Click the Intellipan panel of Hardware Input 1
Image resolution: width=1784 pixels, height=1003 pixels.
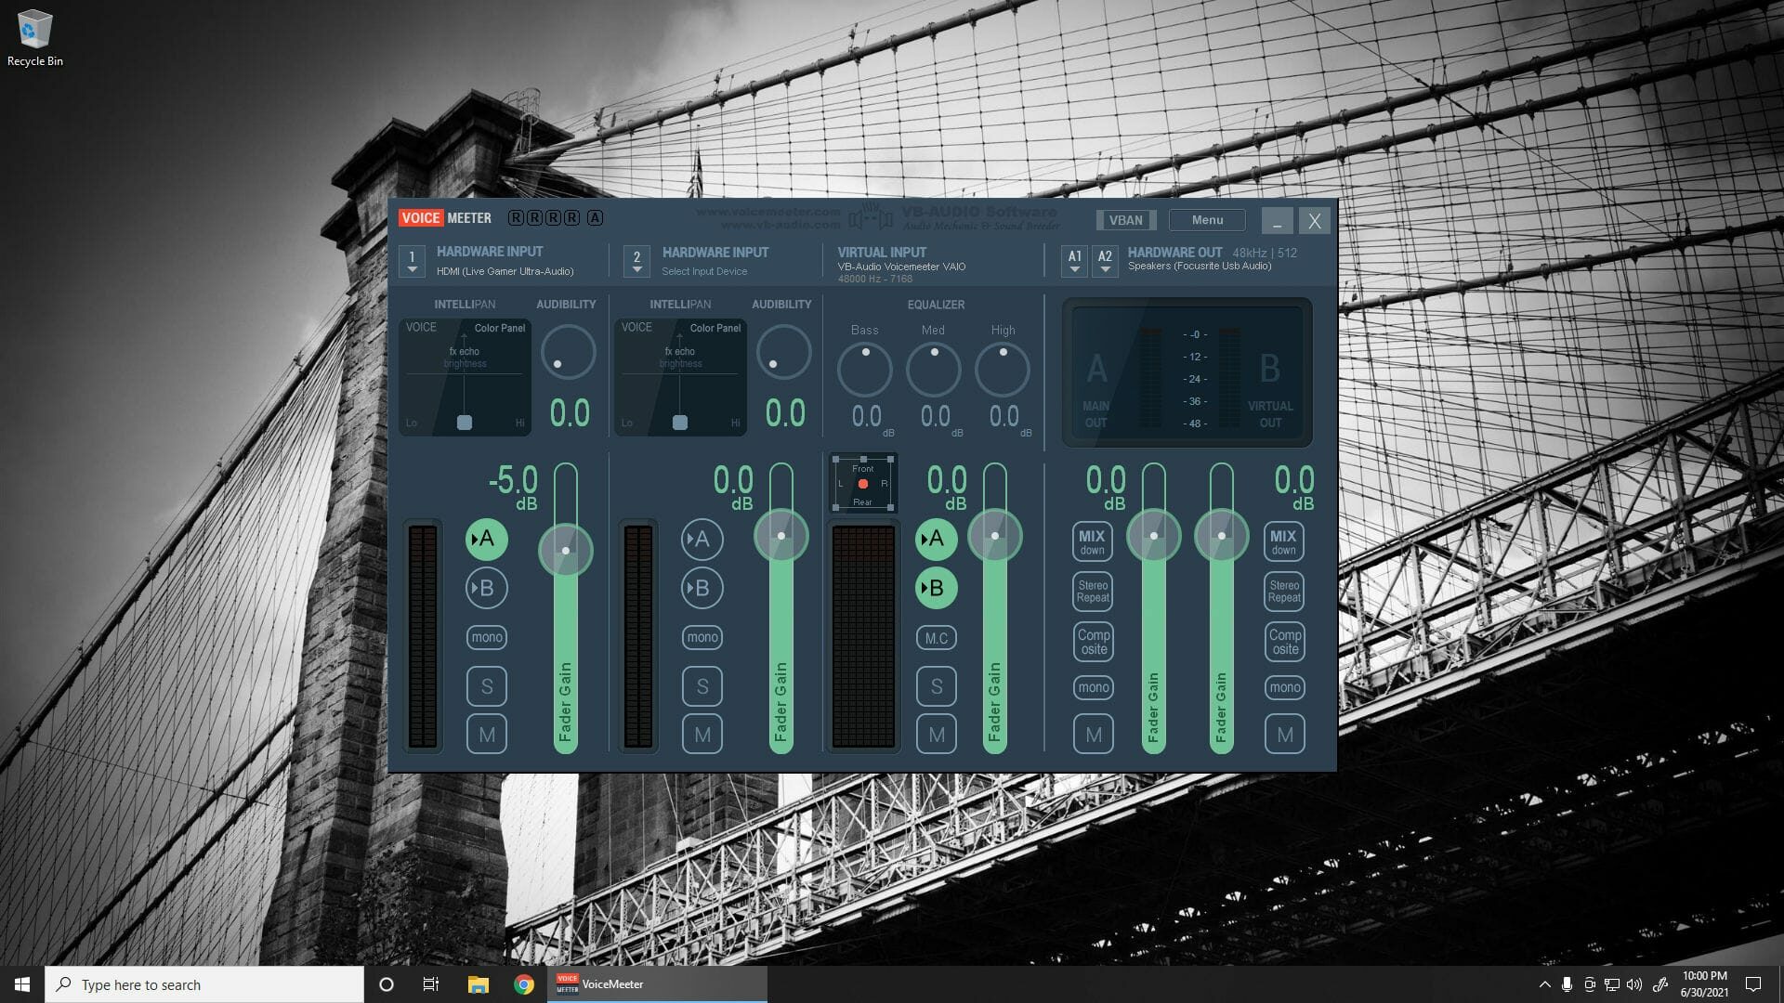click(466, 377)
